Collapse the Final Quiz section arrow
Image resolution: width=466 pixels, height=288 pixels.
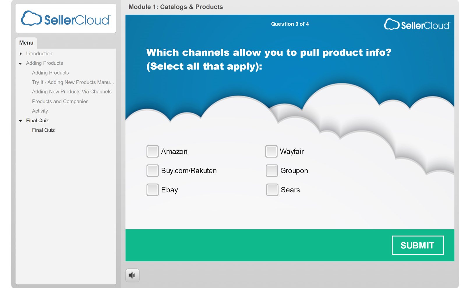click(20, 121)
